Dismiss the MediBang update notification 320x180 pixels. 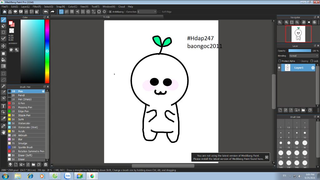pyautogui.click(x=267, y=157)
